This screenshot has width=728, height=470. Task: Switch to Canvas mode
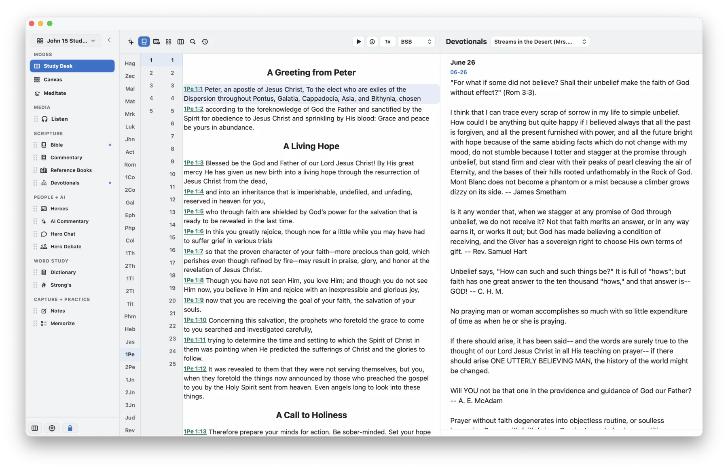[x=72, y=80]
